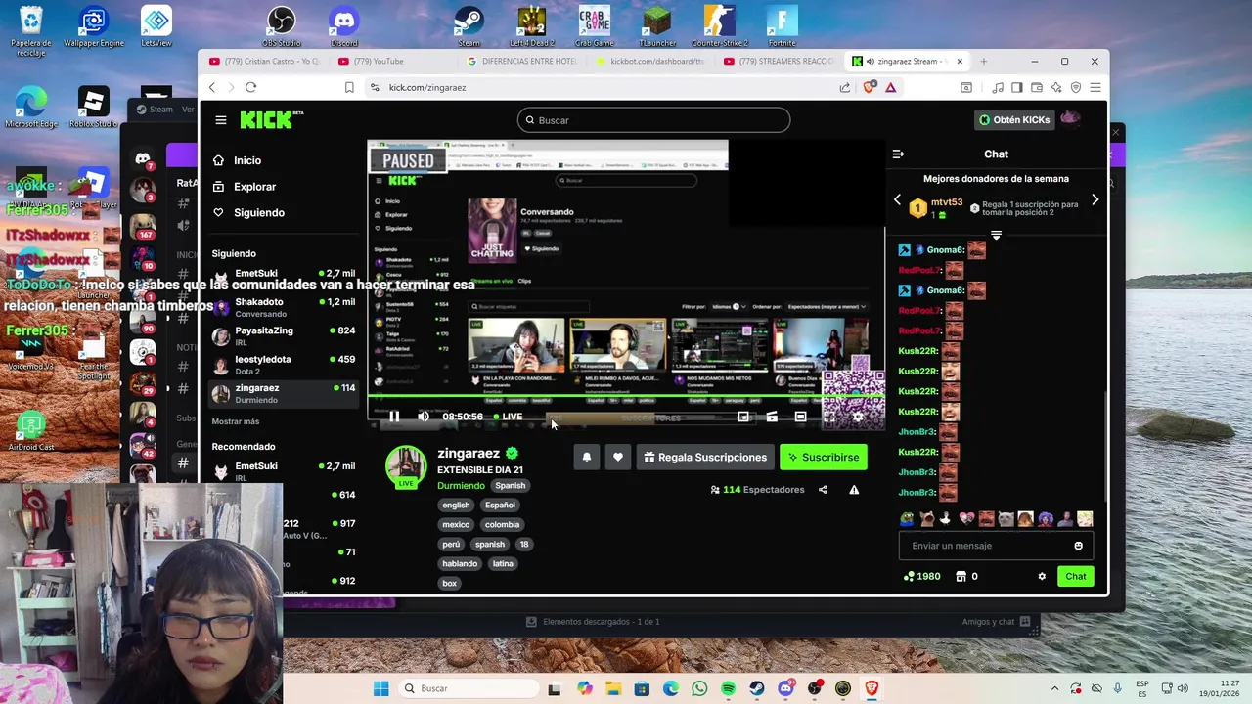
Task: Show previous top donor arrow
Action: point(897,199)
